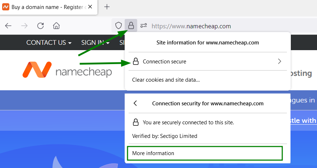The image size is (317, 168).
Task: Click 'Verified by: Sectigo Limited' text
Action: pyautogui.click(x=164, y=136)
